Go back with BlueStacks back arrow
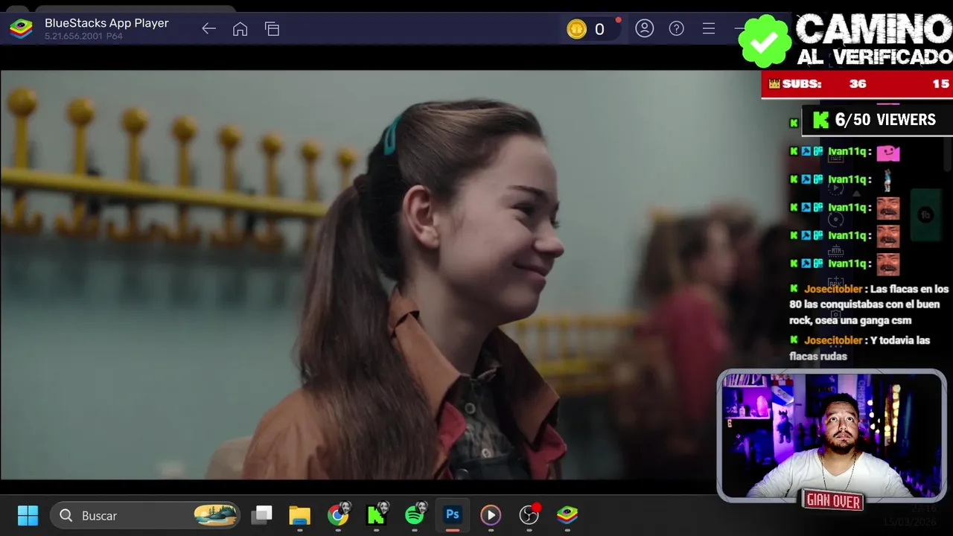 click(208, 29)
